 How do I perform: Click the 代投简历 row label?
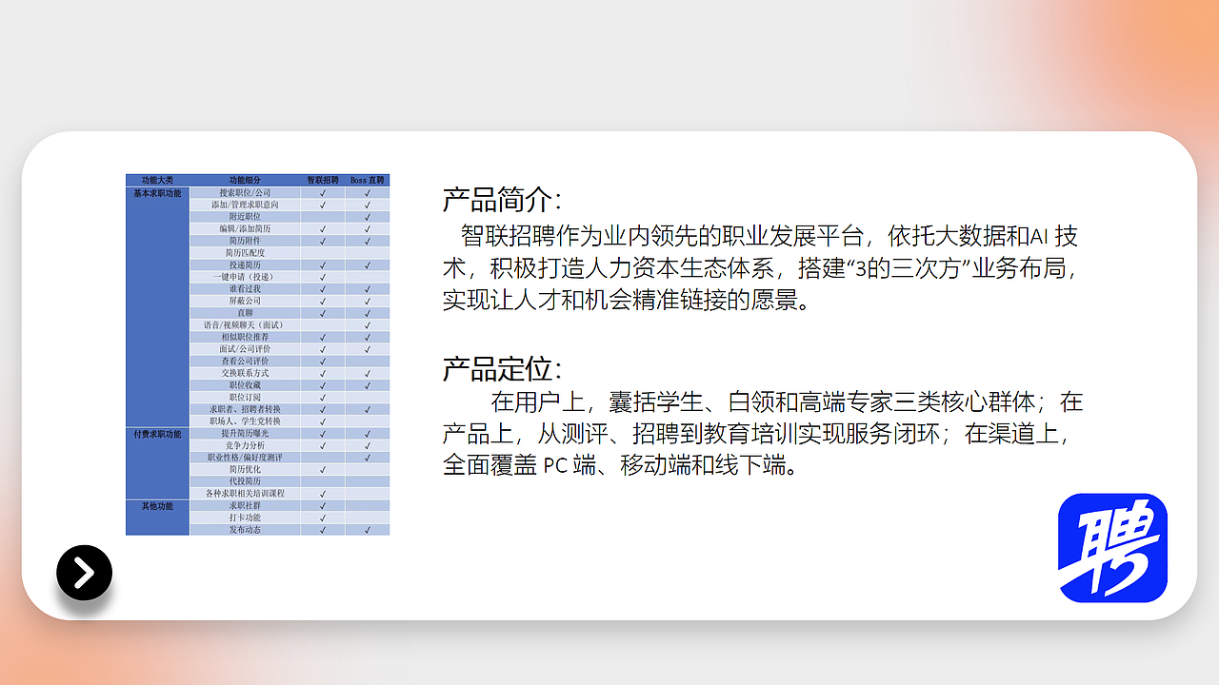click(245, 482)
